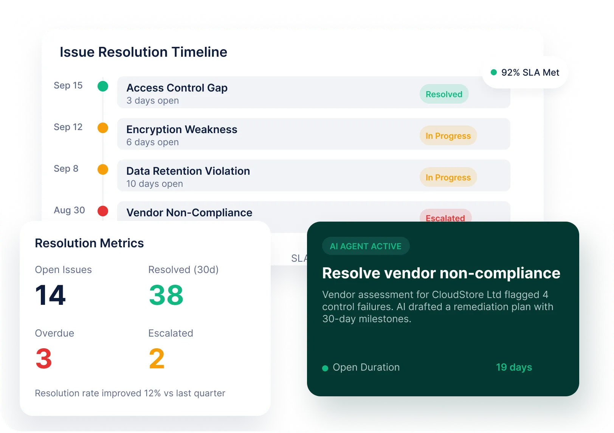Image resolution: width=614 pixels, height=433 pixels.
Task: Click the Aug 30 date label
Action: (69, 210)
